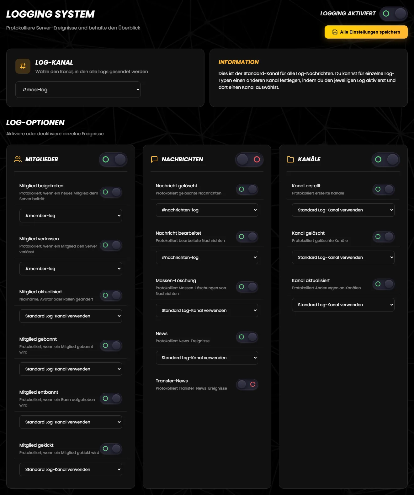The width and height of the screenshot is (414, 495).
Task: Disable the Mitglied beigetreten toggle
Action: pos(111,192)
